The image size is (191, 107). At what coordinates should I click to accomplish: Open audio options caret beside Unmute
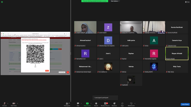click(8, 103)
